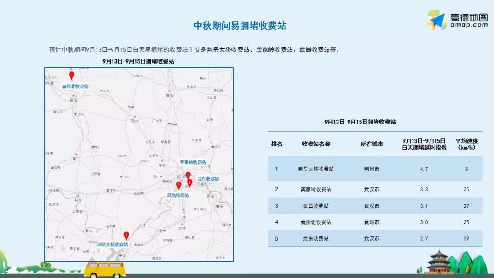
Task: Click the 襄州北收费站 label on the map
Action: pos(75,86)
